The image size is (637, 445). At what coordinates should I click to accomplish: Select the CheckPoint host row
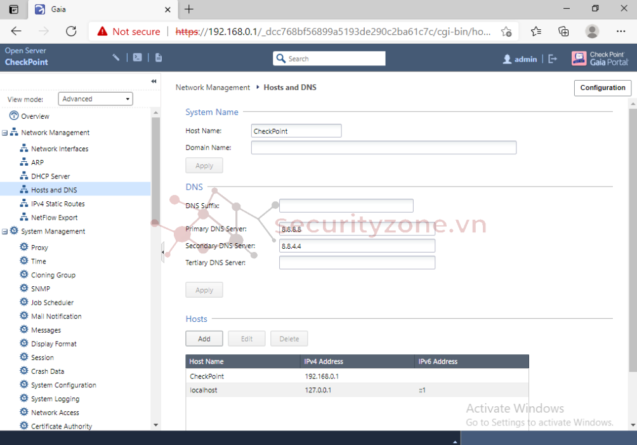click(x=357, y=376)
